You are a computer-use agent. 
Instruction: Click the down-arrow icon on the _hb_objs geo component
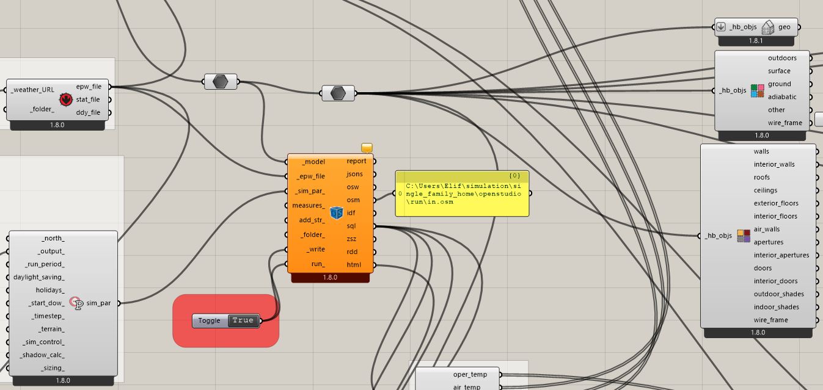(x=721, y=27)
